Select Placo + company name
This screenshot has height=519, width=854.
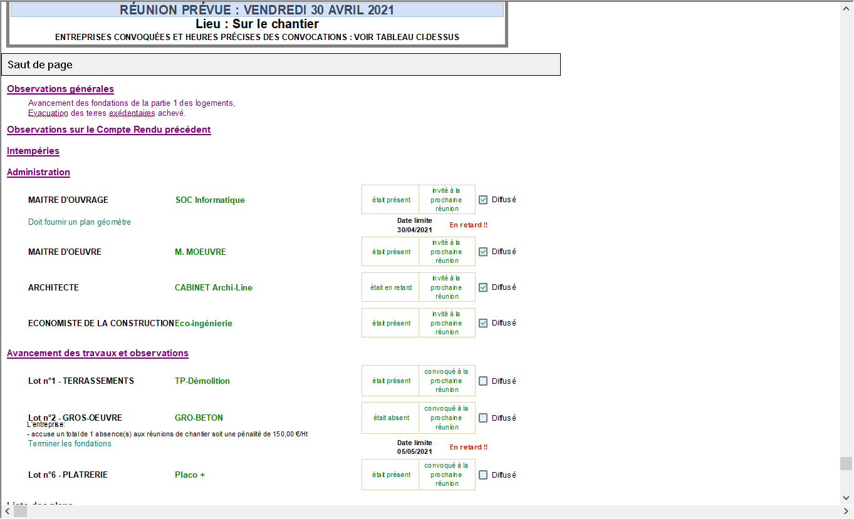click(x=190, y=475)
